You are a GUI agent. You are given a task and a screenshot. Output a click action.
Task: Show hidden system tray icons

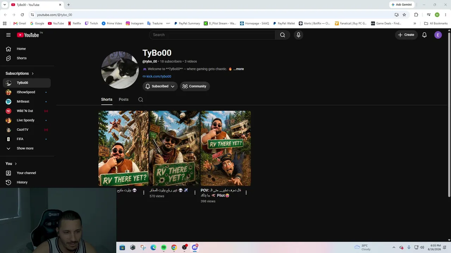tap(394, 247)
